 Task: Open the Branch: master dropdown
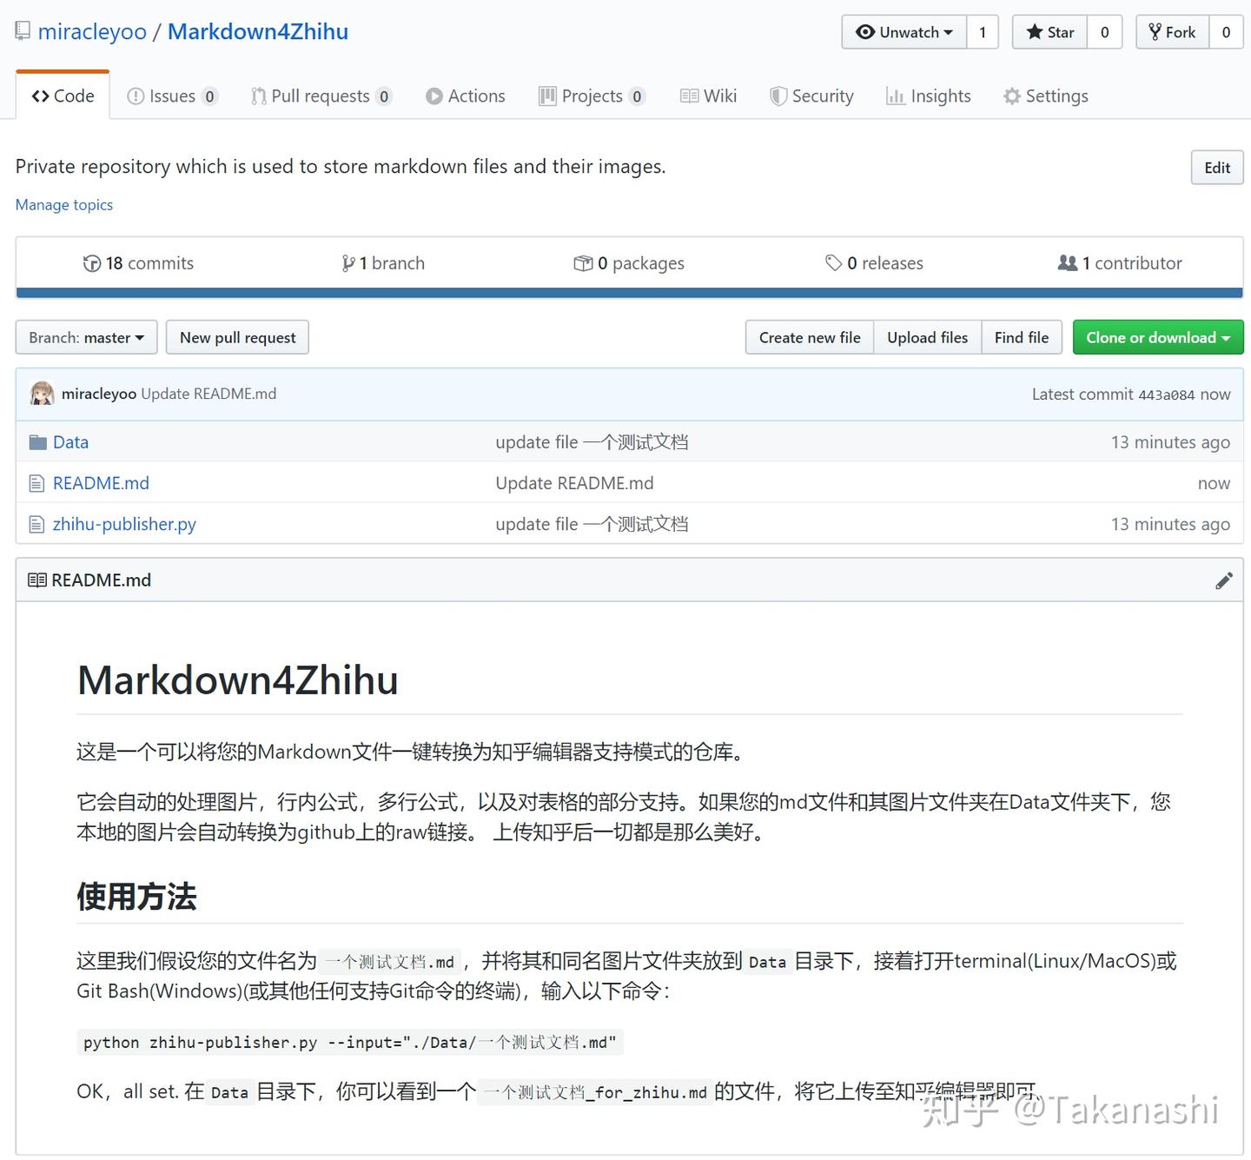(x=85, y=337)
